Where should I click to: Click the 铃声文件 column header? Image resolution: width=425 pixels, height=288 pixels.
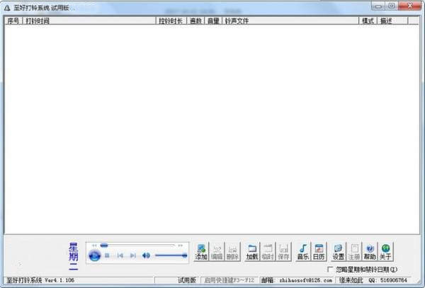(290, 21)
